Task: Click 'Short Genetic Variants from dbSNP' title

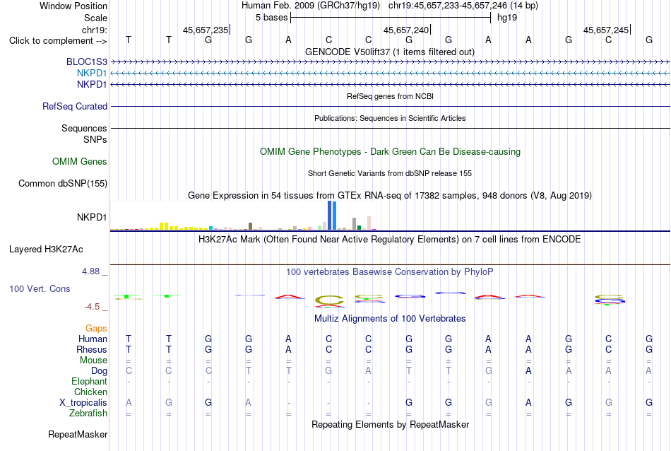Action: [x=390, y=173]
